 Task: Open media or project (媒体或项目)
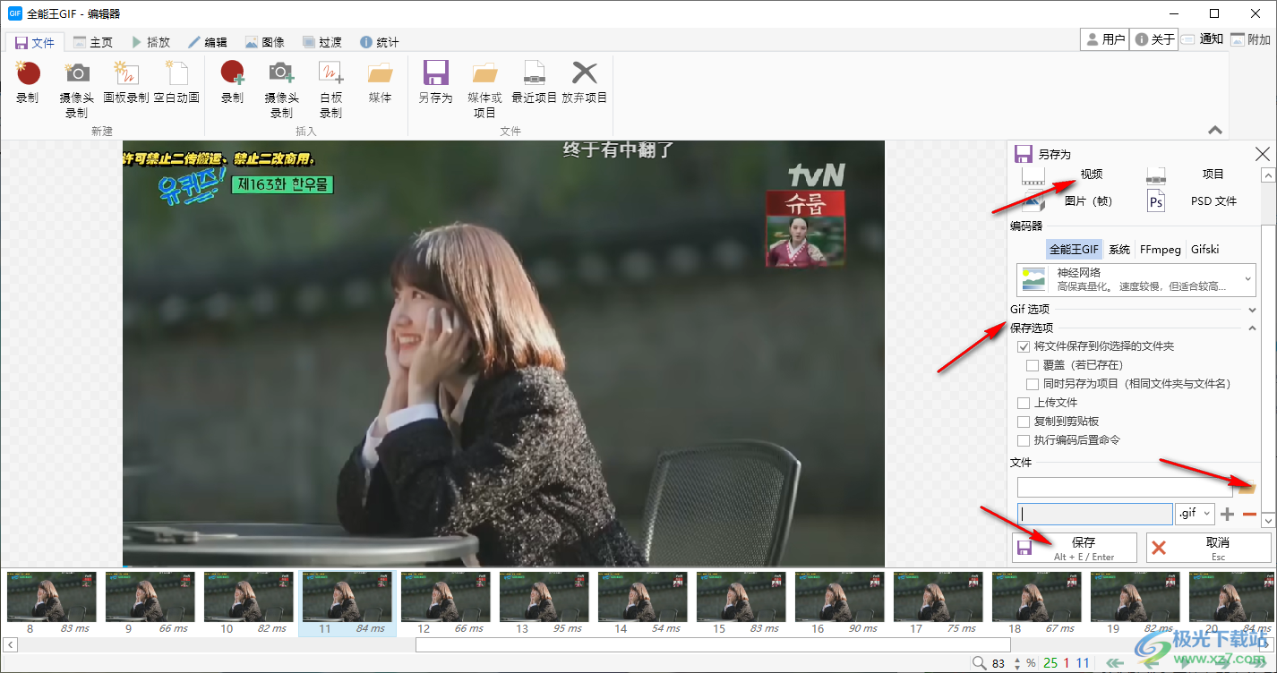[x=485, y=89]
